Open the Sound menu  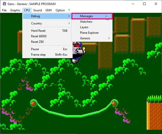tap(38, 10)
